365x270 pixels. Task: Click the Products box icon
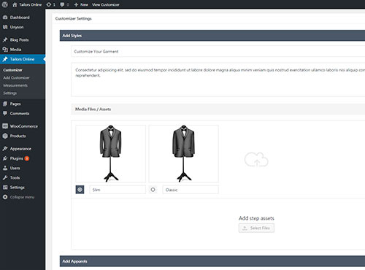[5, 136]
